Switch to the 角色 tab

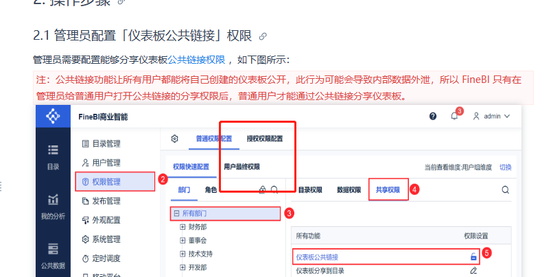(x=211, y=190)
